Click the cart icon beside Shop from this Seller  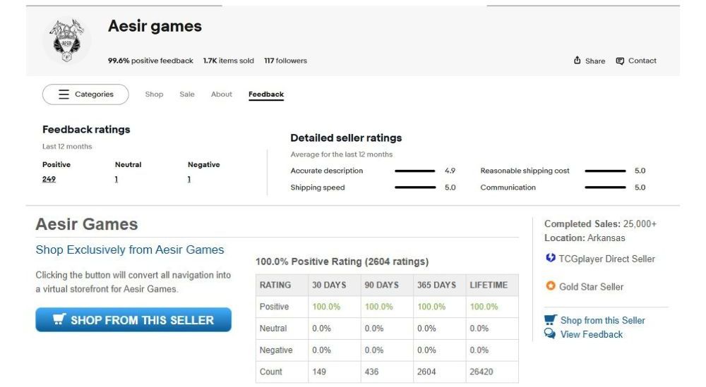click(550, 319)
